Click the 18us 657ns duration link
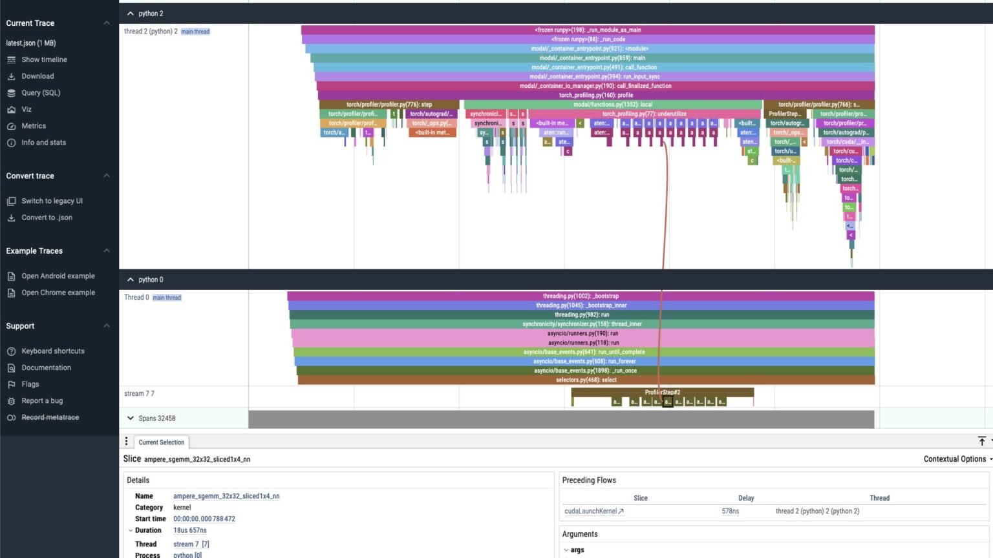Image resolution: width=993 pixels, height=558 pixels. click(x=190, y=530)
